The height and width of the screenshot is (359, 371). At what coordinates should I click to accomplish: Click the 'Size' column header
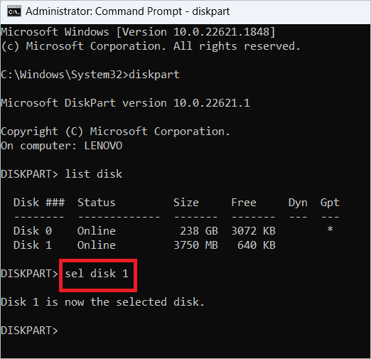[186, 203]
